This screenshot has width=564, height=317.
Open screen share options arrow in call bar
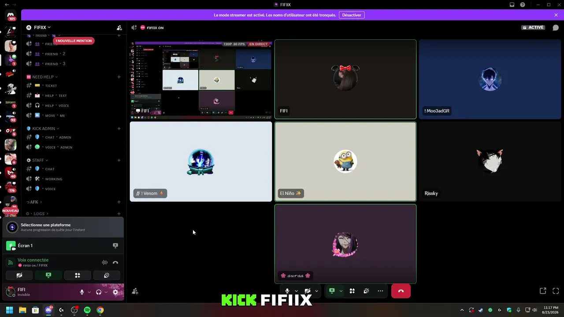click(341, 291)
